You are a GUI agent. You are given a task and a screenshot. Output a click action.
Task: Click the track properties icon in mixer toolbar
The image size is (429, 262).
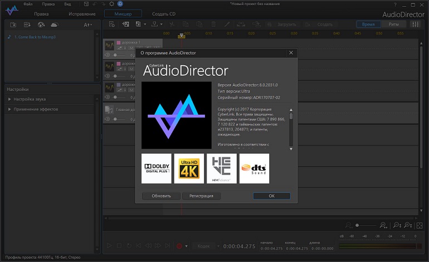point(111,25)
